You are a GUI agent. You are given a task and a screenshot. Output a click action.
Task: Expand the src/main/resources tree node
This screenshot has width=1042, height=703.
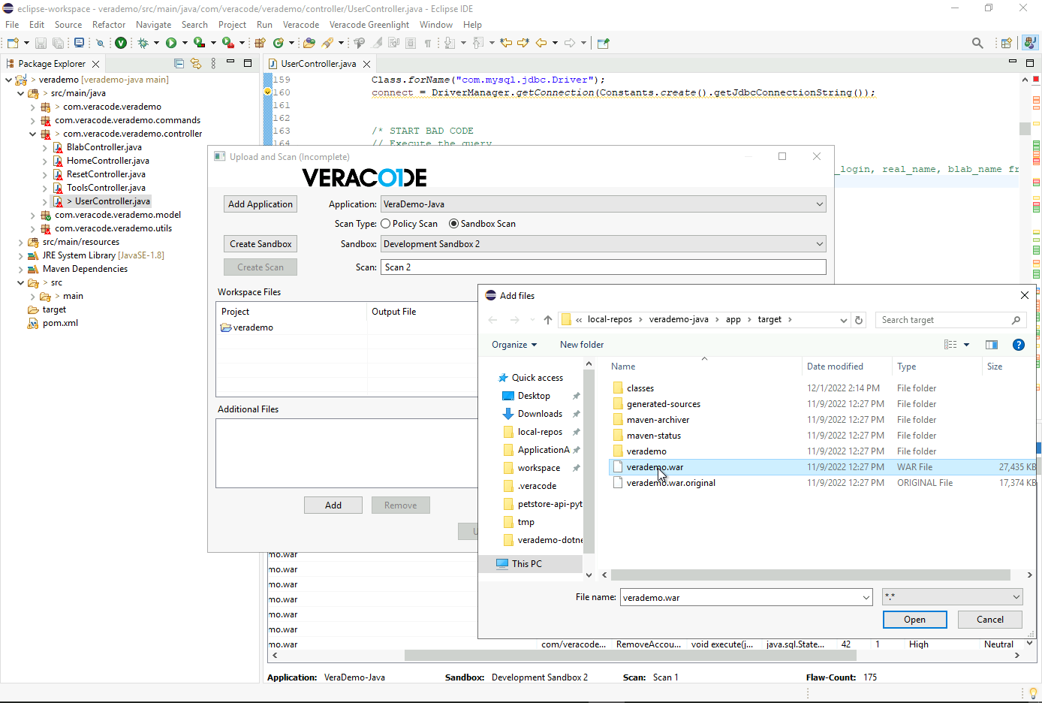tap(20, 242)
